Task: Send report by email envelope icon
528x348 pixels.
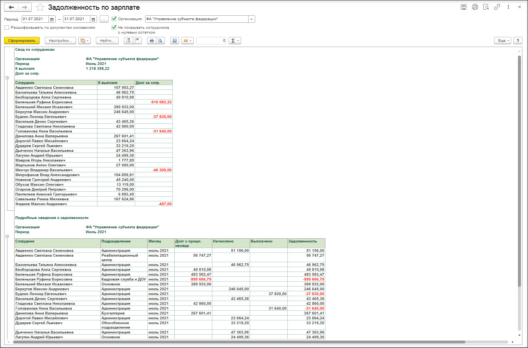Action: point(187,41)
